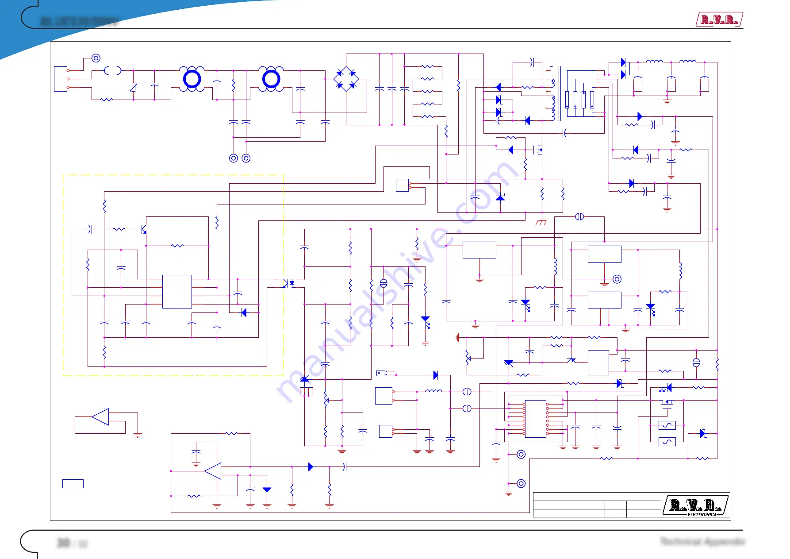This screenshot has height=559, width=790.
Task: Click the blurred page number '30' in the footer
Action: (64, 543)
